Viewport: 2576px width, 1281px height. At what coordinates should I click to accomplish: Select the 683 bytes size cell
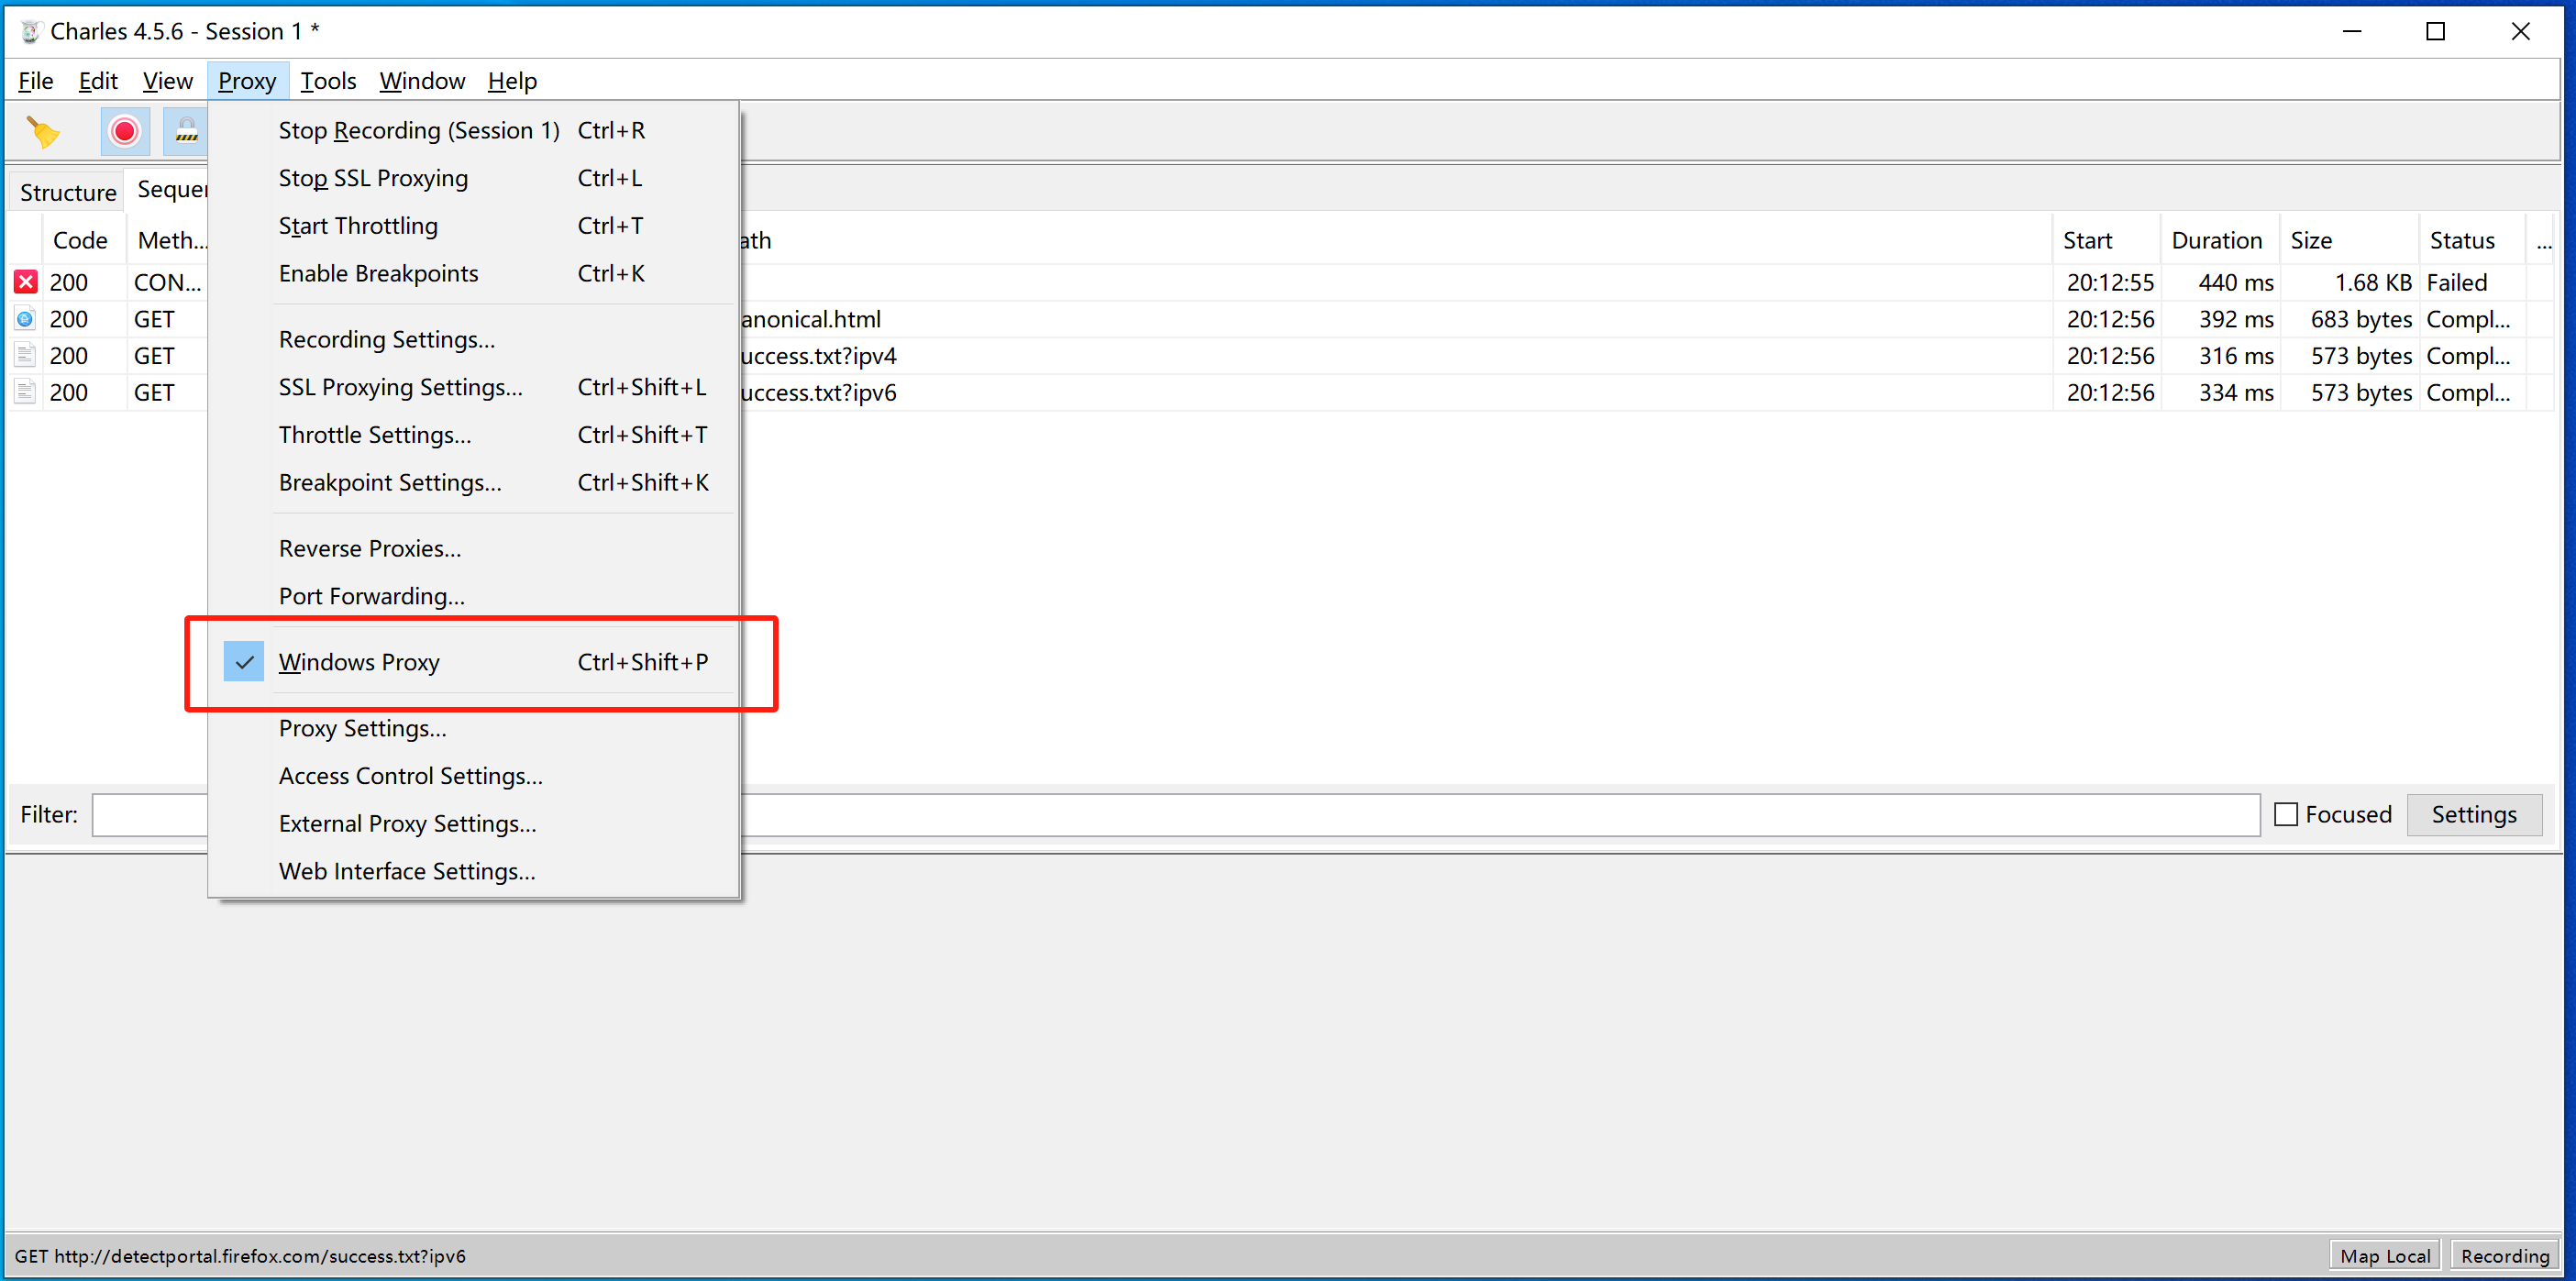(x=2349, y=320)
